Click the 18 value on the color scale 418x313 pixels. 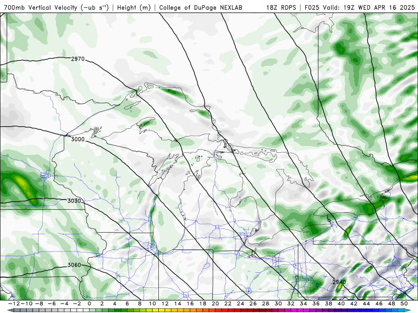click(203, 304)
